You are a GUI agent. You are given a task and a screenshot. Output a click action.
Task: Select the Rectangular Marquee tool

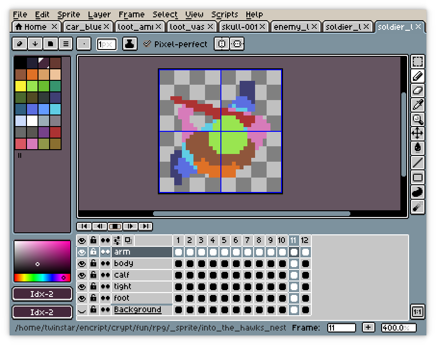tap(417, 62)
